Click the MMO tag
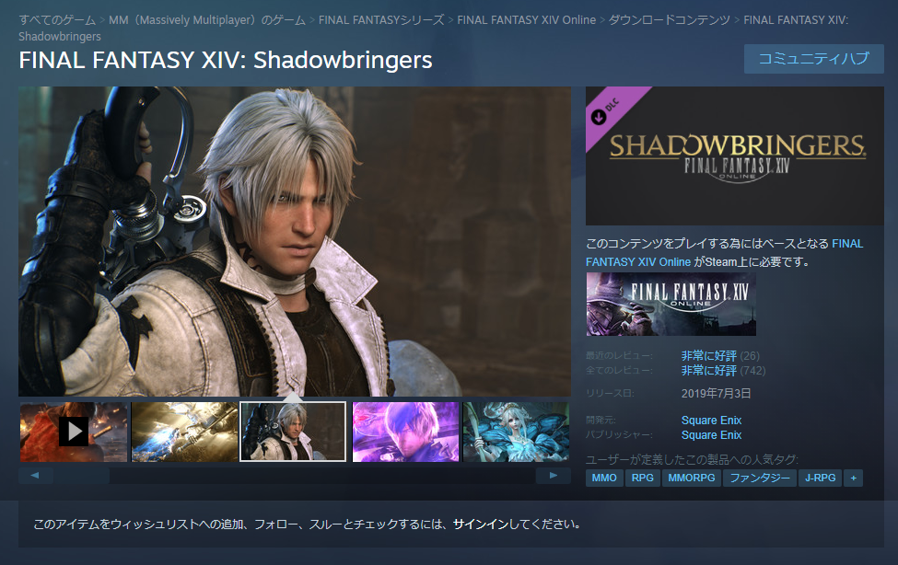This screenshot has width=898, height=565. point(604,478)
